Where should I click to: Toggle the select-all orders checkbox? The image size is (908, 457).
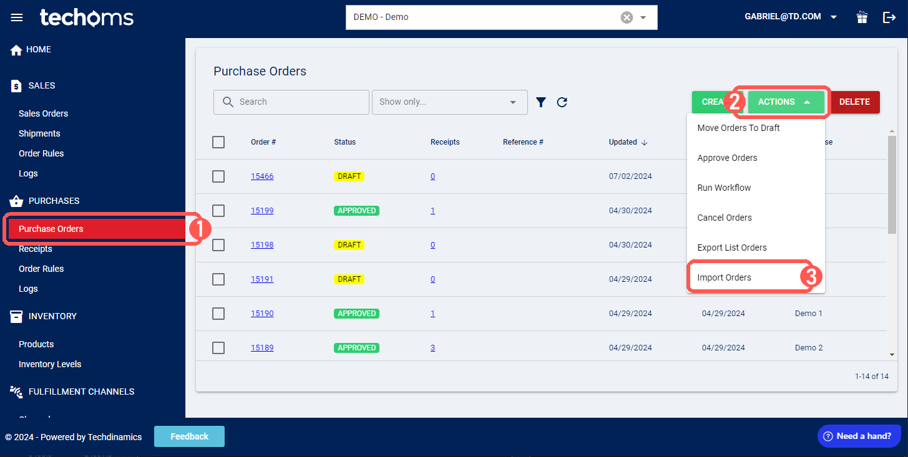click(x=218, y=142)
